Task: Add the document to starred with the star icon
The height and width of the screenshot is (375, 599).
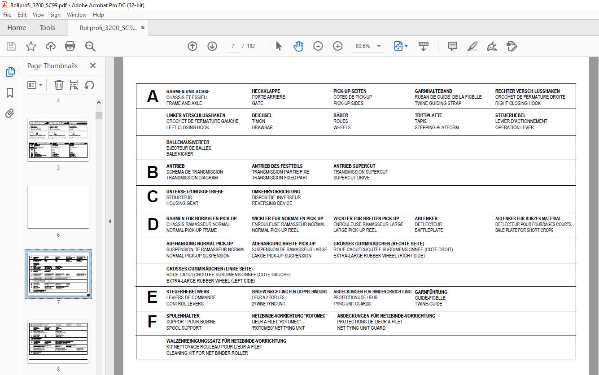Action: (x=31, y=46)
